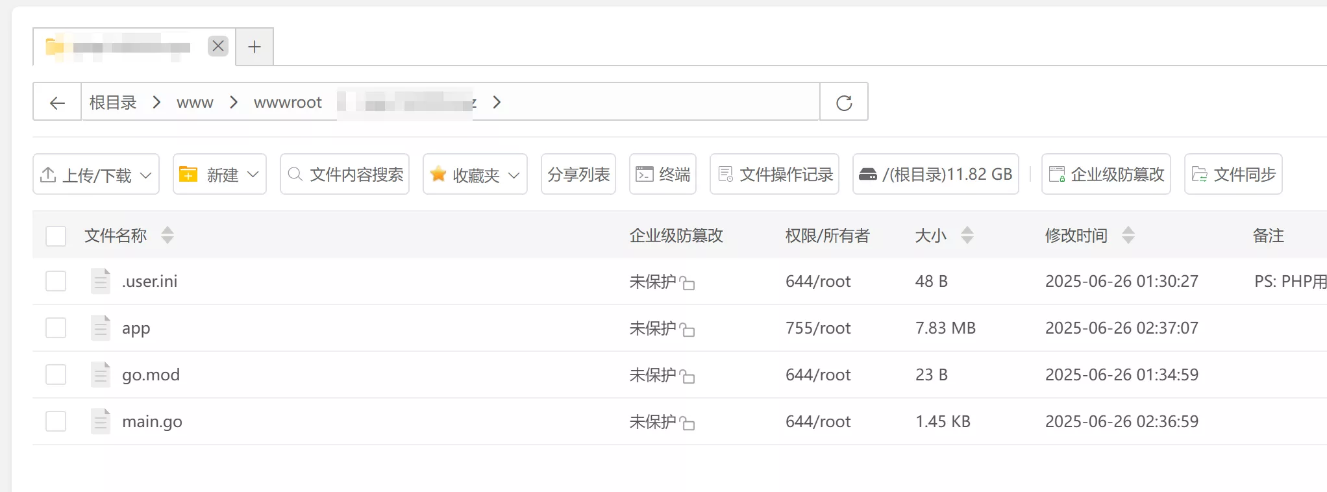
Task: Open 分享列表
Action: [578, 174]
